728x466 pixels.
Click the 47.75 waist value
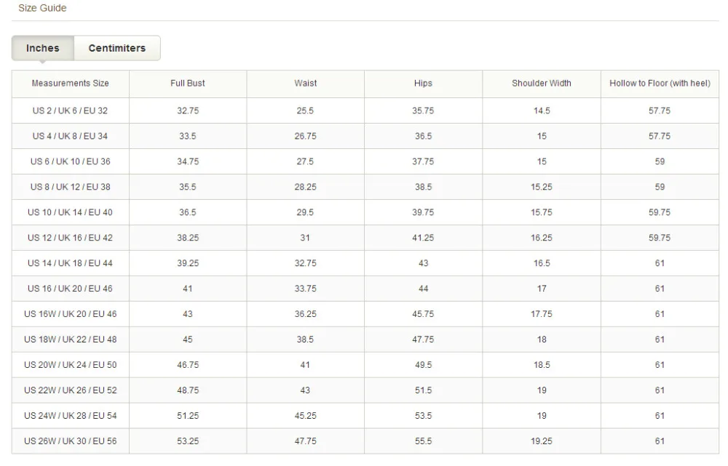(306, 441)
